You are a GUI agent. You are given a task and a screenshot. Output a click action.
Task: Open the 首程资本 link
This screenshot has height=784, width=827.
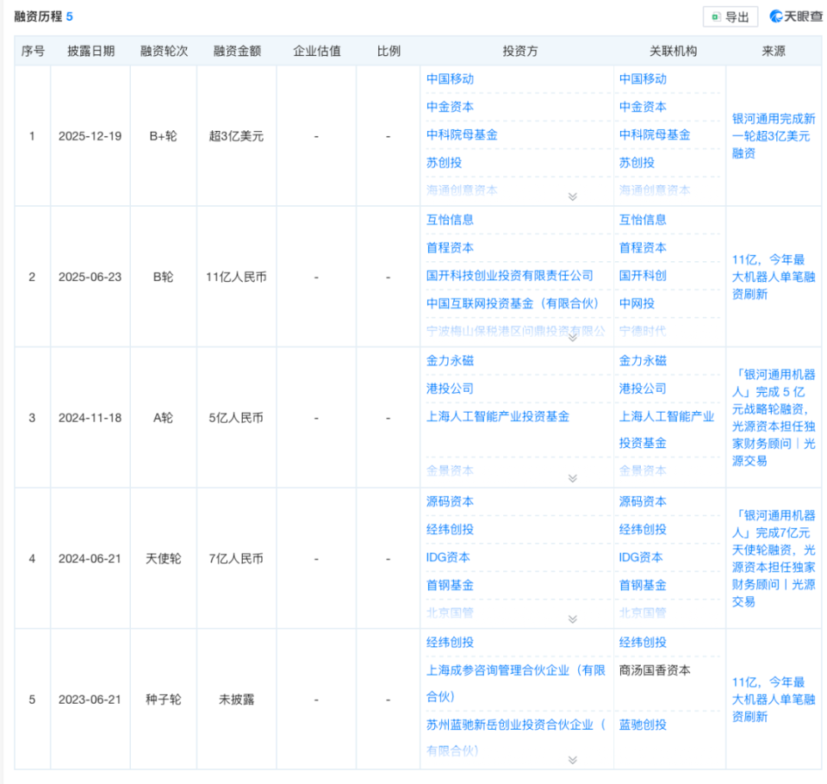[x=448, y=248]
